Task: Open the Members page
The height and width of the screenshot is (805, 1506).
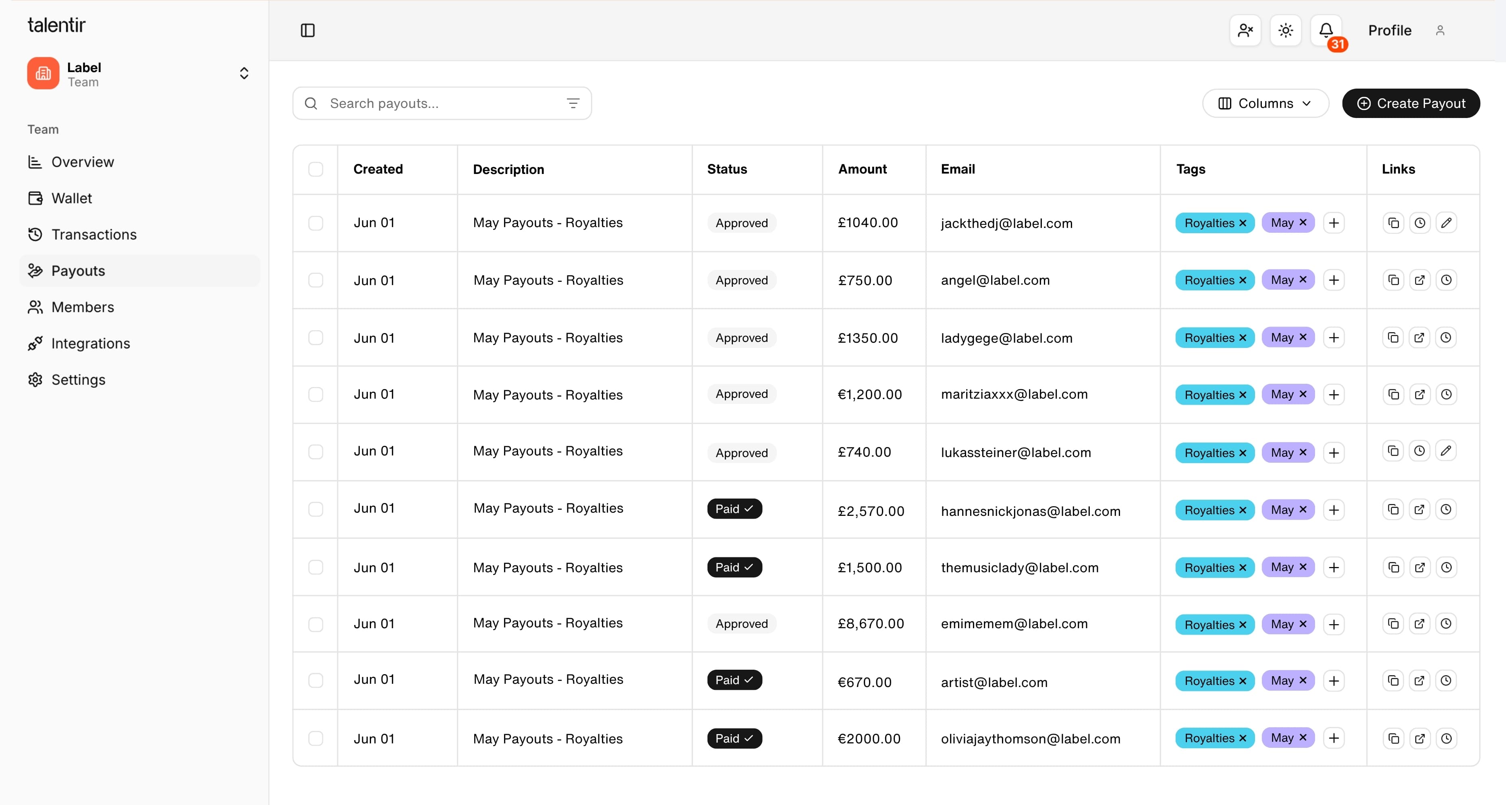Action: (139, 307)
